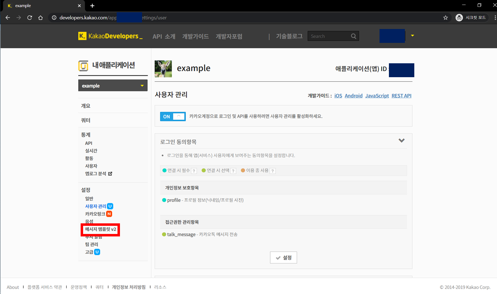
Task: Reload the page with refresh icon
Action: (29, 18)
